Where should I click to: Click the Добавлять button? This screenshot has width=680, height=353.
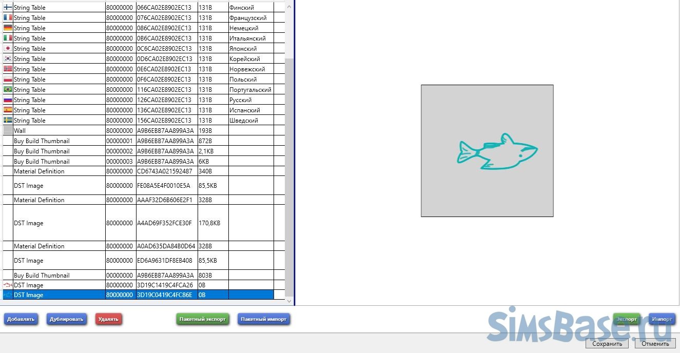pyautogui.click(x=21, y=319)
